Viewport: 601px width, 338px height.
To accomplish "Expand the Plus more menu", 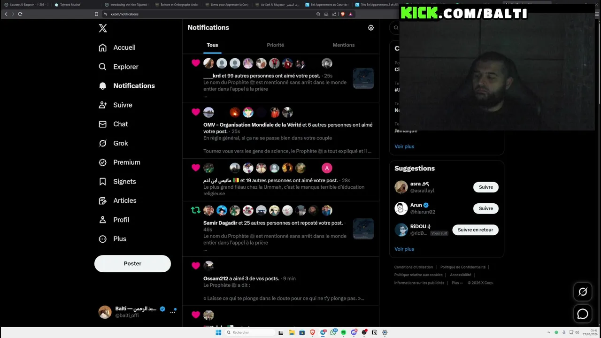I will tap(113, 239).
